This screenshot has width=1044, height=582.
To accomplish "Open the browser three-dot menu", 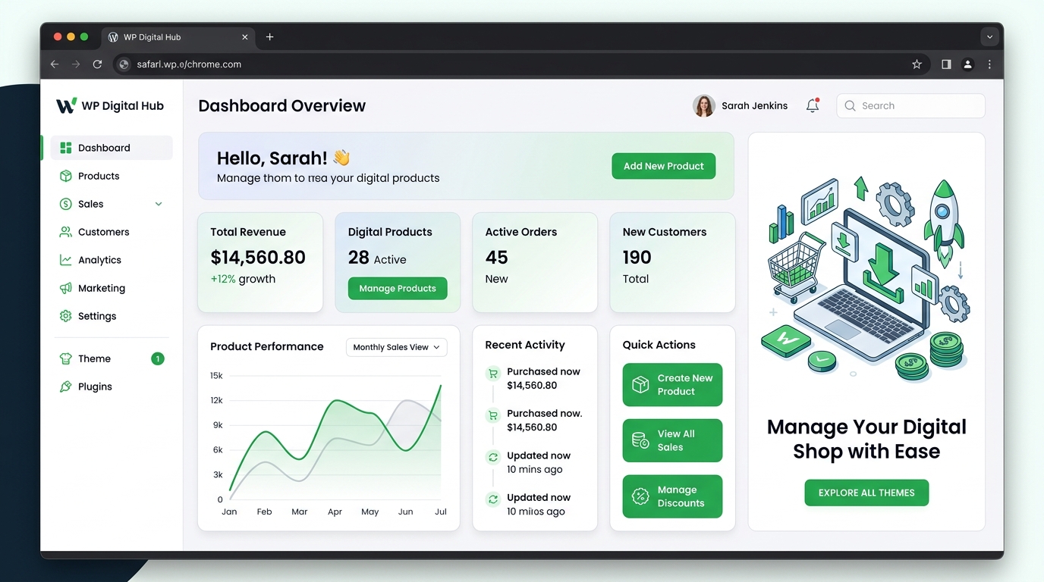I will [989, 64].
